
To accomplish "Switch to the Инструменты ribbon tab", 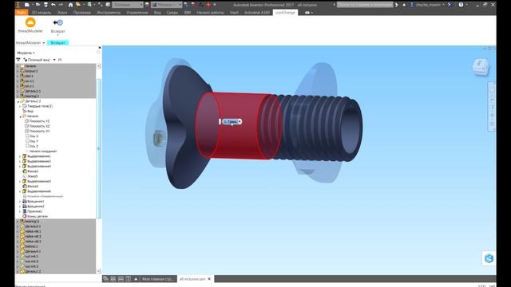I will tap(109, 13).
